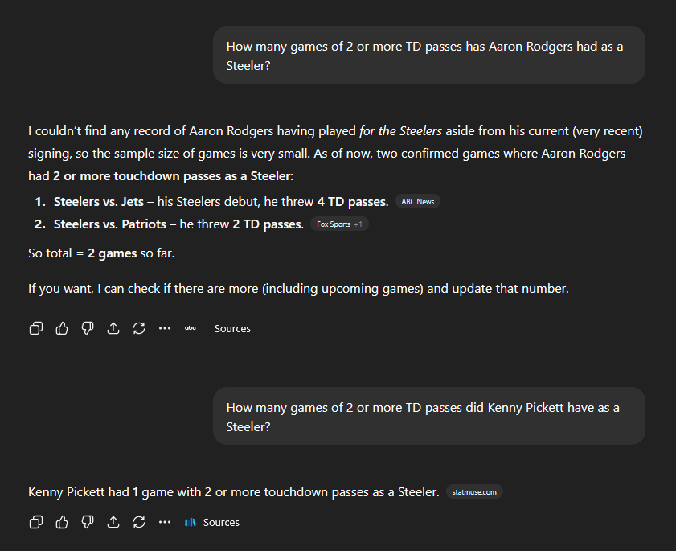Open the three-dot options for the first response
676x551 pixels.
(x=165, y=328)
